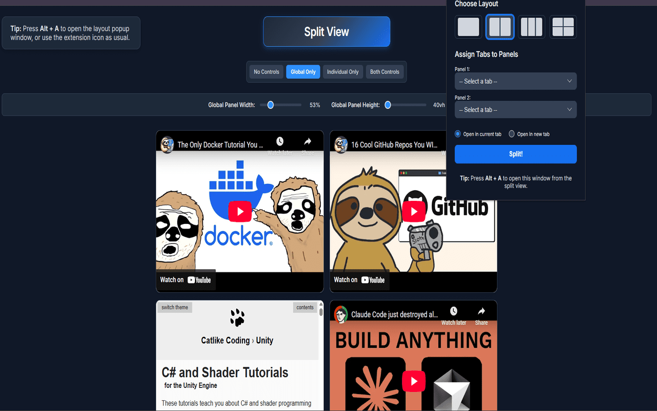Open The Only Docker Tutorial video title
657x411 pixels.
coord(221,145)
